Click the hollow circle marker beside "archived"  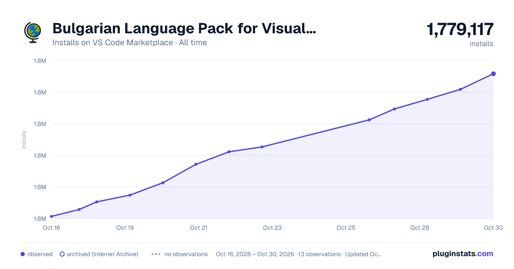tap(62, 254)
